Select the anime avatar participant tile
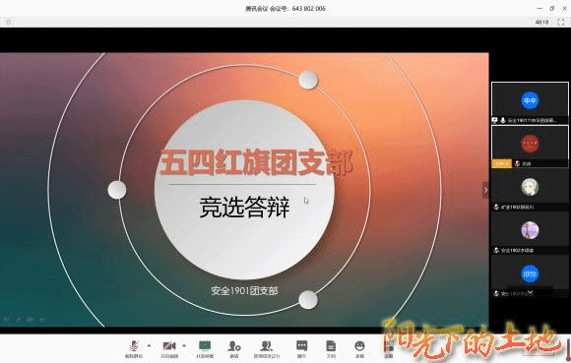This screenshot has width=571, height=363. click(530, 190)
